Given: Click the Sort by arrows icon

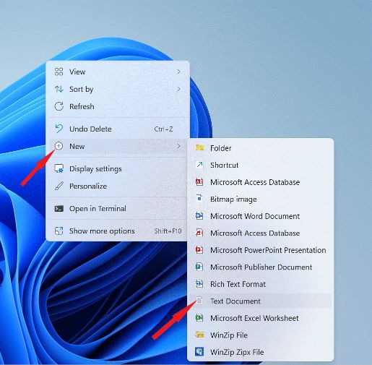Looking at the screenshot, I should click(x=59, y=89).
